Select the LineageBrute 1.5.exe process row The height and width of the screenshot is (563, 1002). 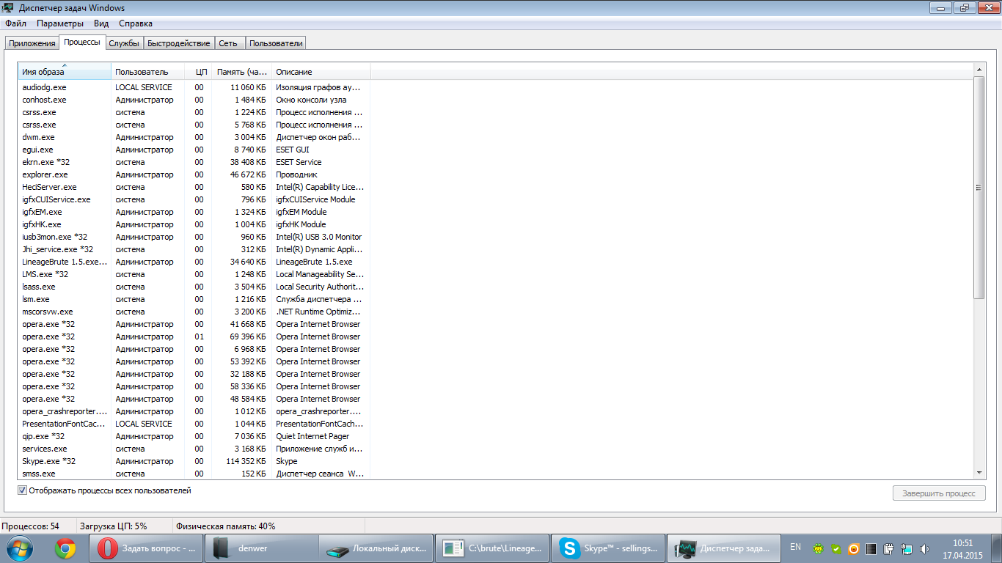194,262
